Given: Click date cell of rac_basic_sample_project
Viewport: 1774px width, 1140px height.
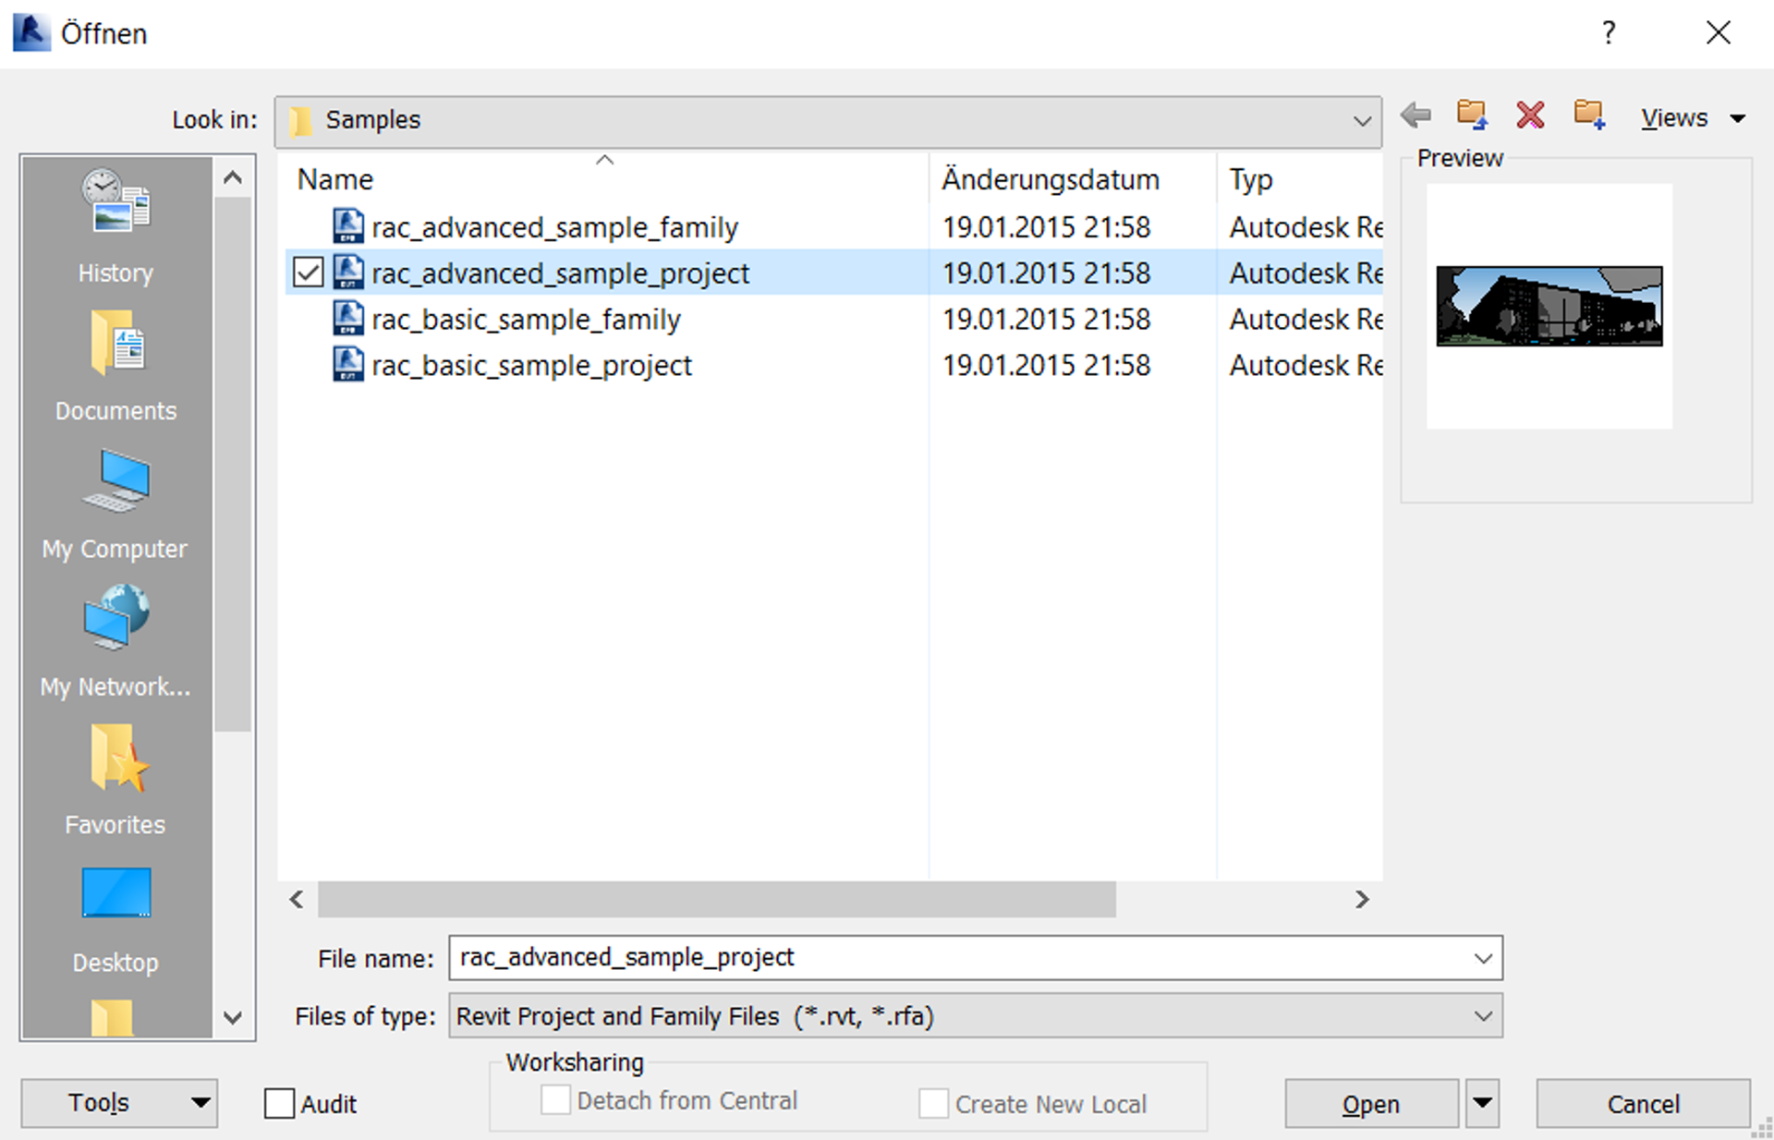Looking at the screenshot, I should [x=1046, y=366].
